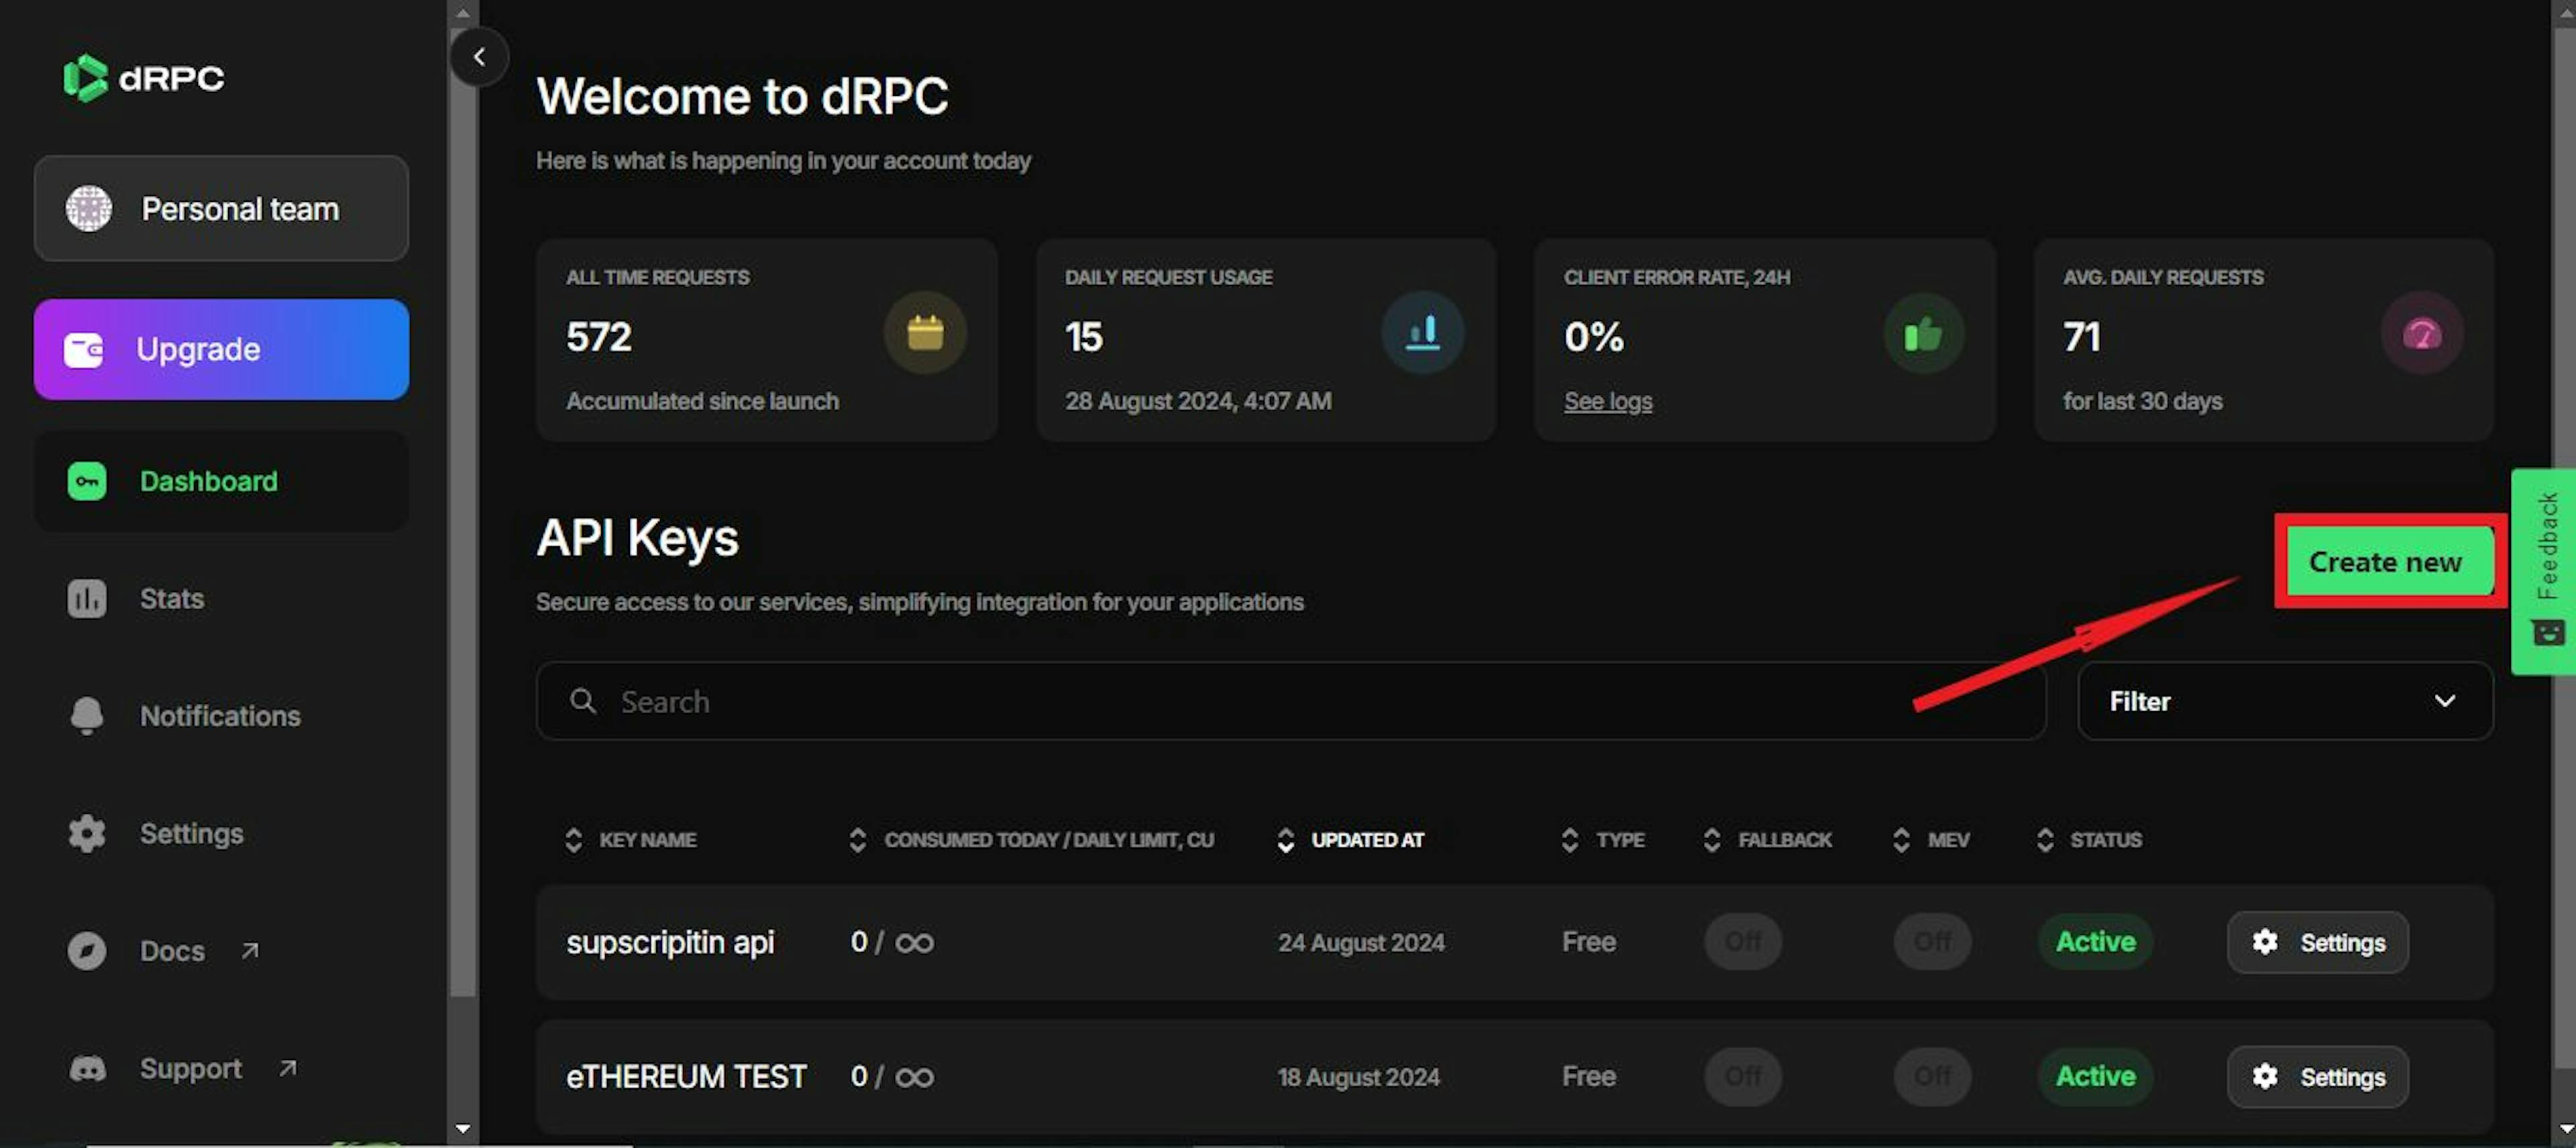This screenshot has width=2576, height=1148.
Task: Go to Dashboard in sidebar
Action: 221,481
